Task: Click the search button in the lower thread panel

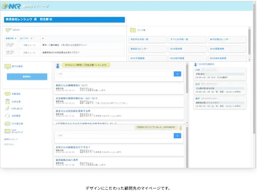Action: point(177,136)
